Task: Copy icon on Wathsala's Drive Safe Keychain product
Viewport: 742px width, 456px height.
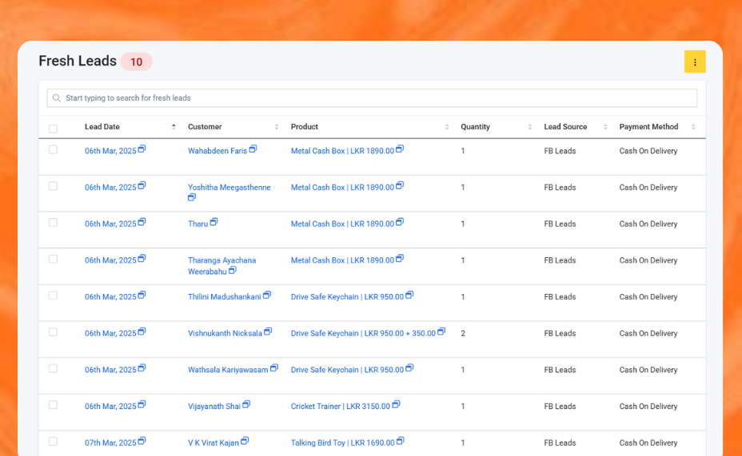Action: click(410, 368)
